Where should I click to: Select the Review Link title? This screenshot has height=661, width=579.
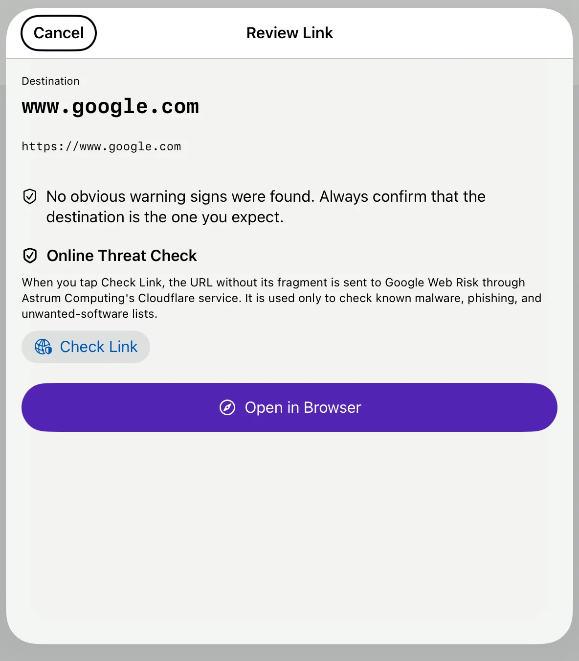[289, 33]
